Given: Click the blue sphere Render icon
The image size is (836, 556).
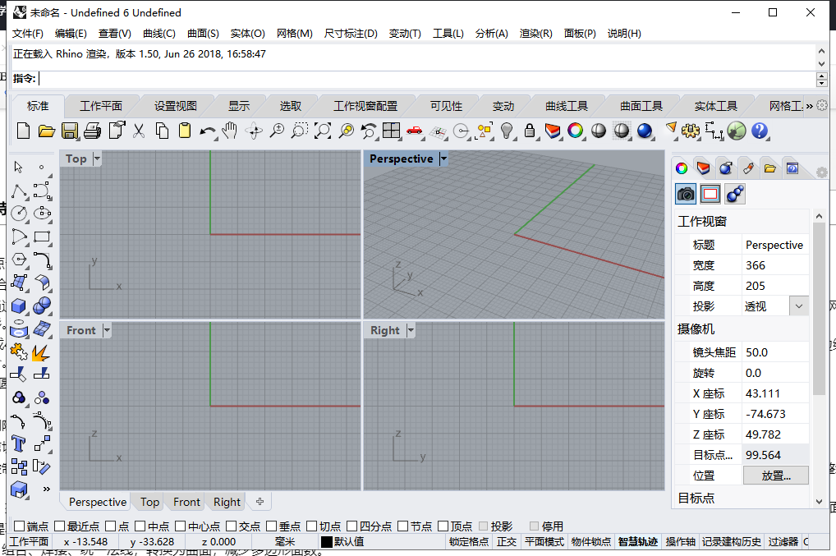Looking at the screenshot, I should coord(645,131).
